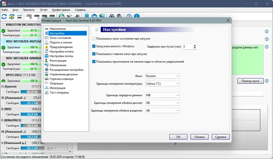Close the Конфигурация dialog
The width and height of the screenshot is (273, 159).
(228, 20)
